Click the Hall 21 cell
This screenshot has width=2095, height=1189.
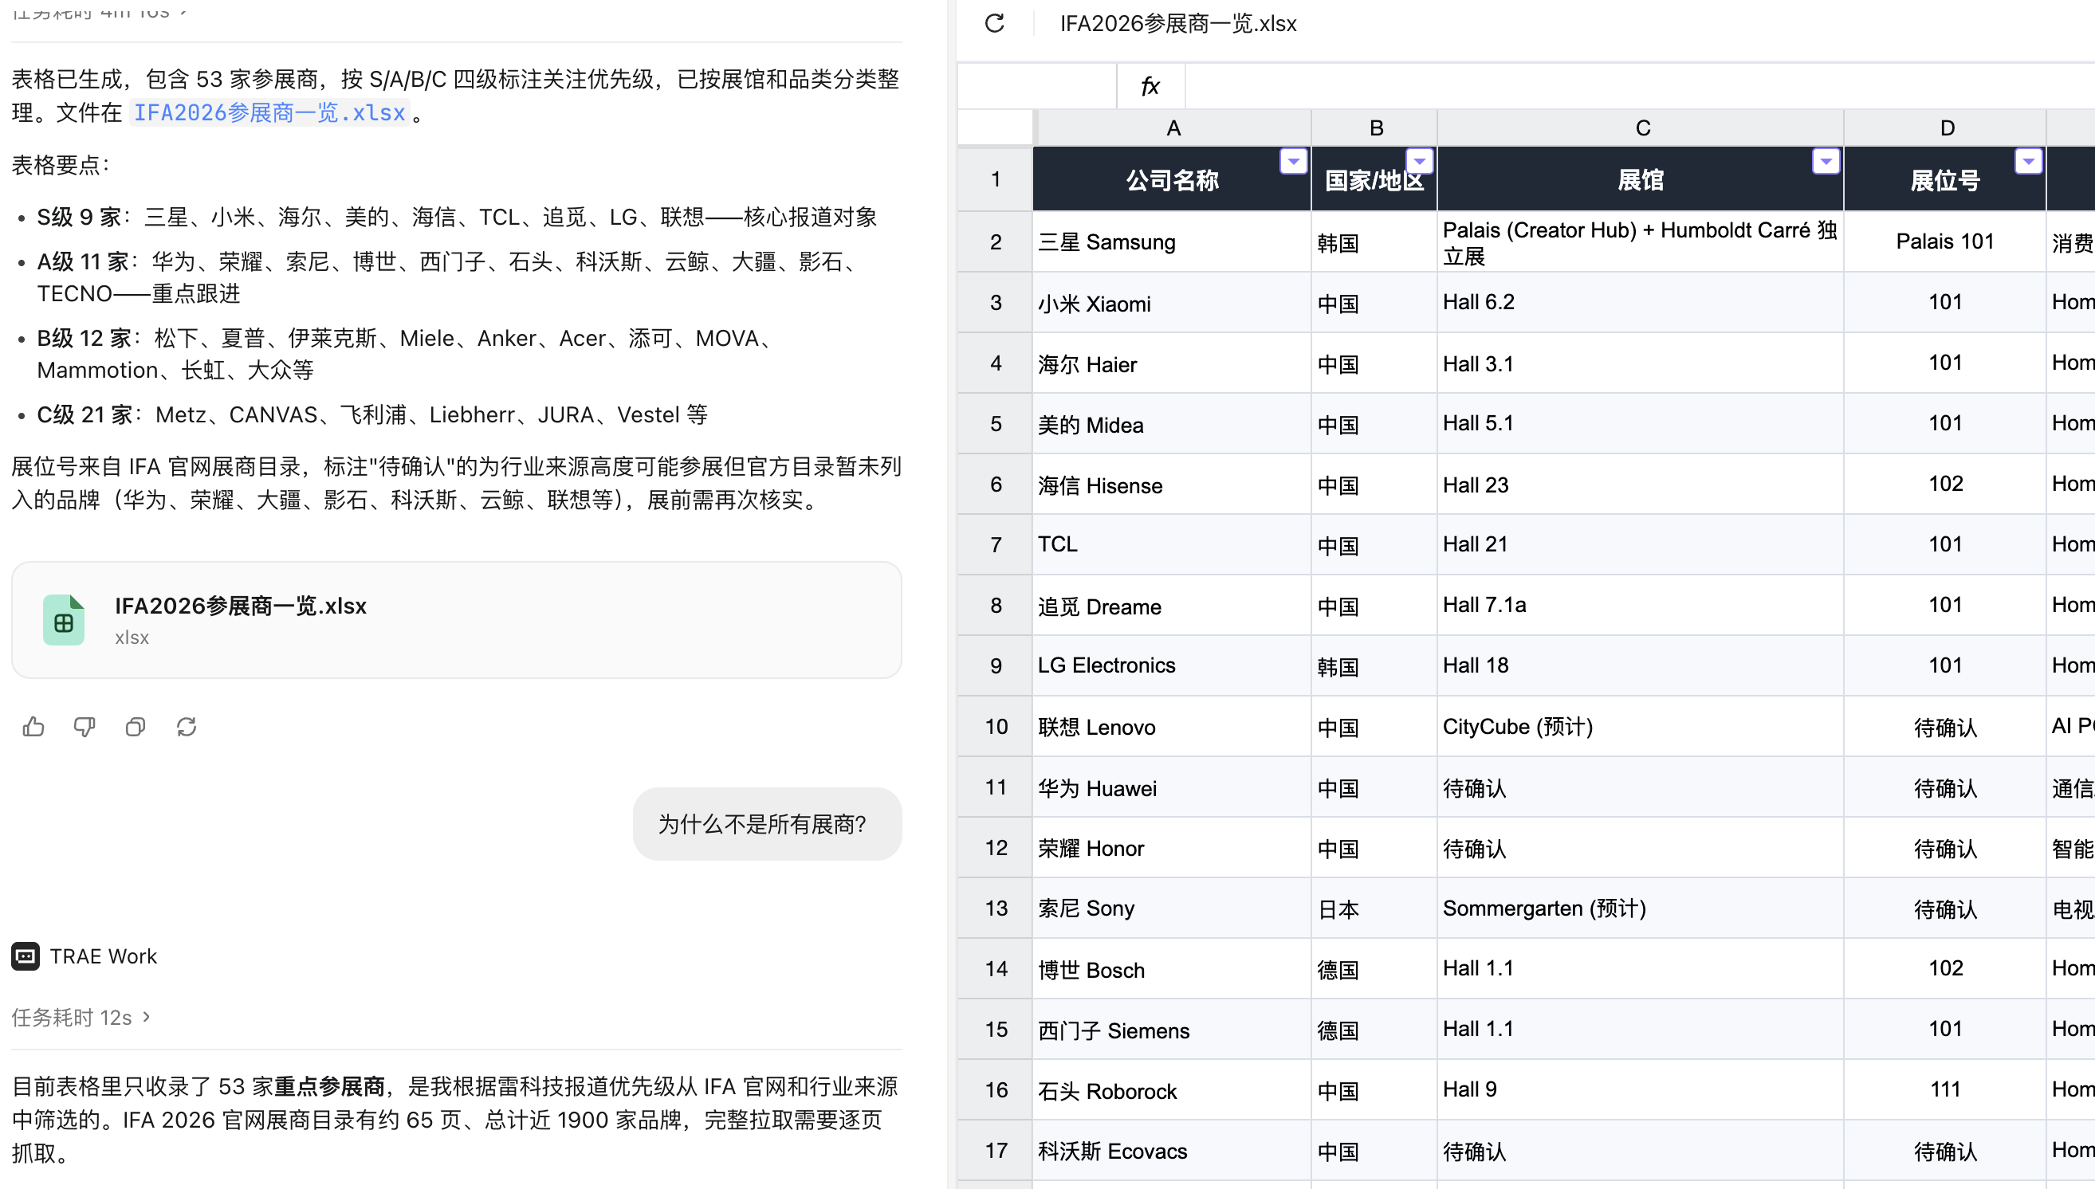[x=1641, y=544]
